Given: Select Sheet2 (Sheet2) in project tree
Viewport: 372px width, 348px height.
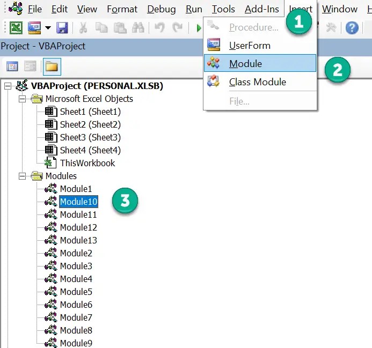Looking at the screenshot, I should [x=90, y=124].
